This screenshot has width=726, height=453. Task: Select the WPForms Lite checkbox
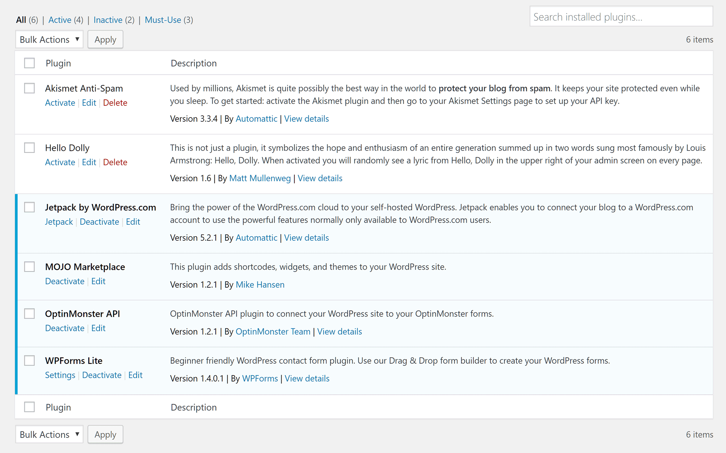click(x=29, y=360)
